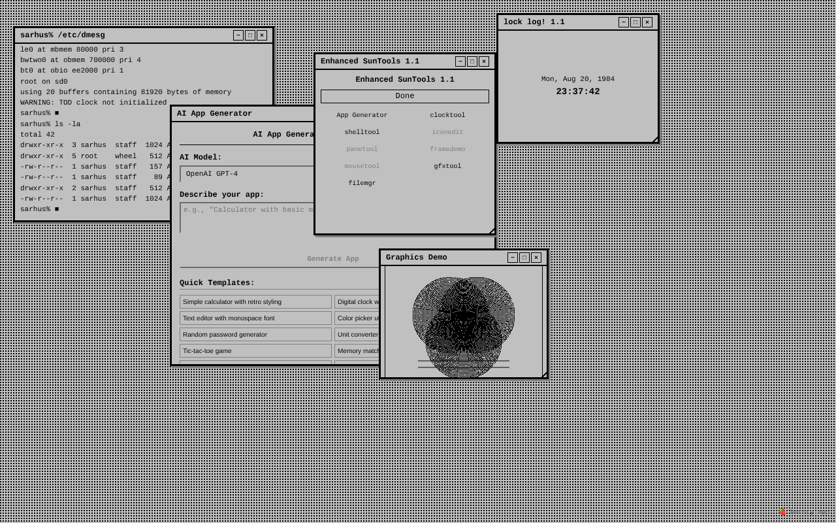This screenshot has height=523, width=836.
Task: Select the Memory match quick template
Action: point(356,350)
